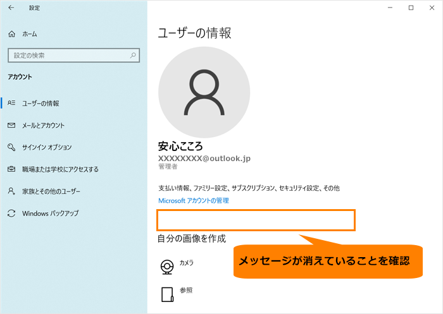Click the magnifier icon in search box

pyautogui.click(x=133, y=56)
